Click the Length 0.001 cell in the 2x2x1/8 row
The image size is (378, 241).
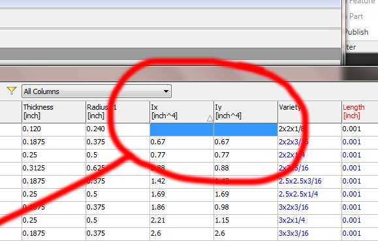[360, 129]
